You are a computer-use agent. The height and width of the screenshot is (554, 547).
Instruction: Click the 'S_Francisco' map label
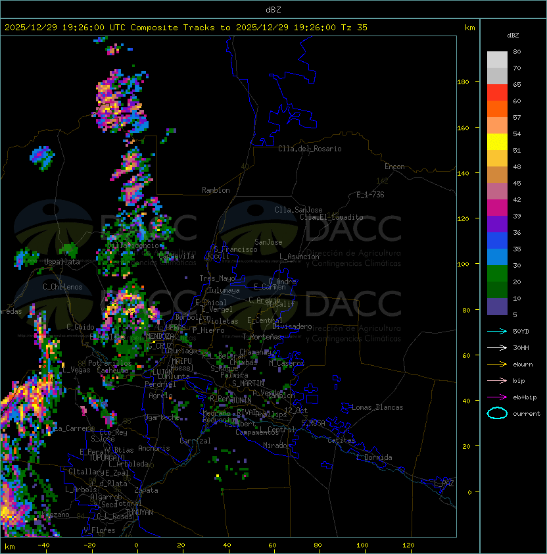(235, 249)
